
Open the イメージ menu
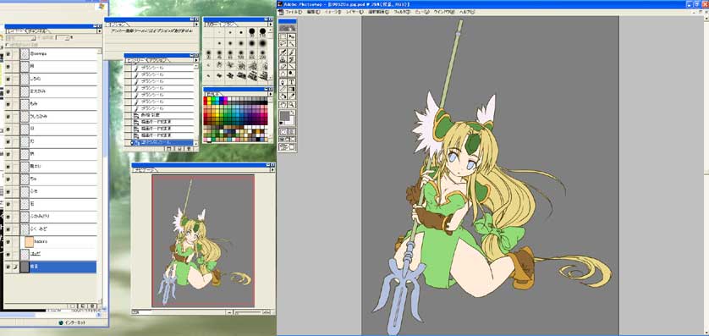tap(332, 11)
